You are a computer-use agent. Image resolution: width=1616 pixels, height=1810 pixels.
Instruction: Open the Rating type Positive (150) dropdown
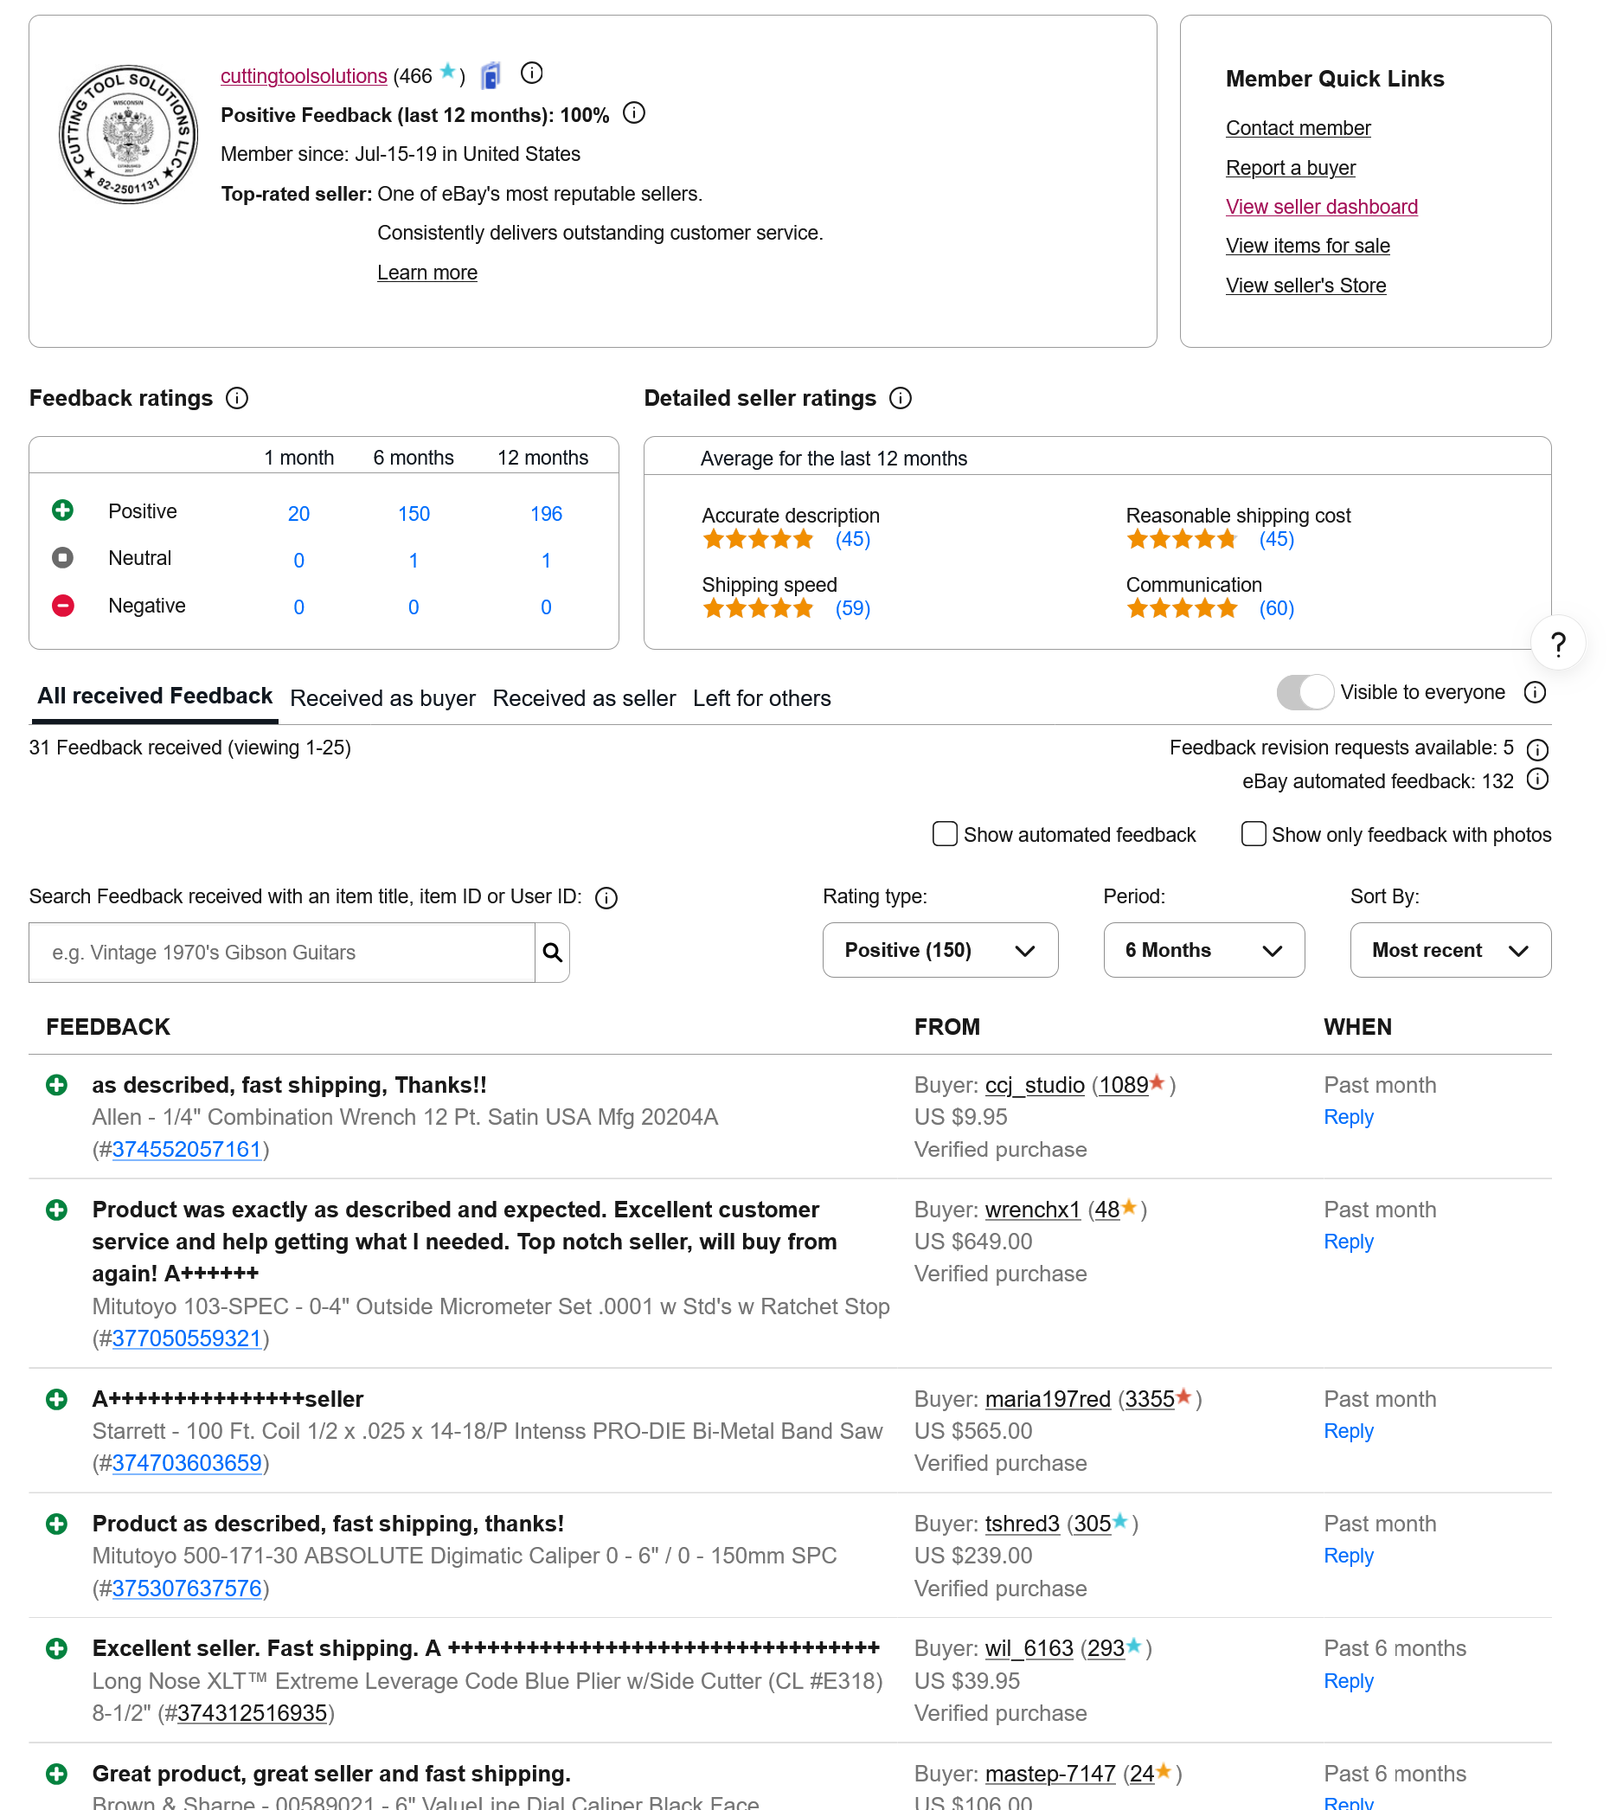tap(939, 950)
